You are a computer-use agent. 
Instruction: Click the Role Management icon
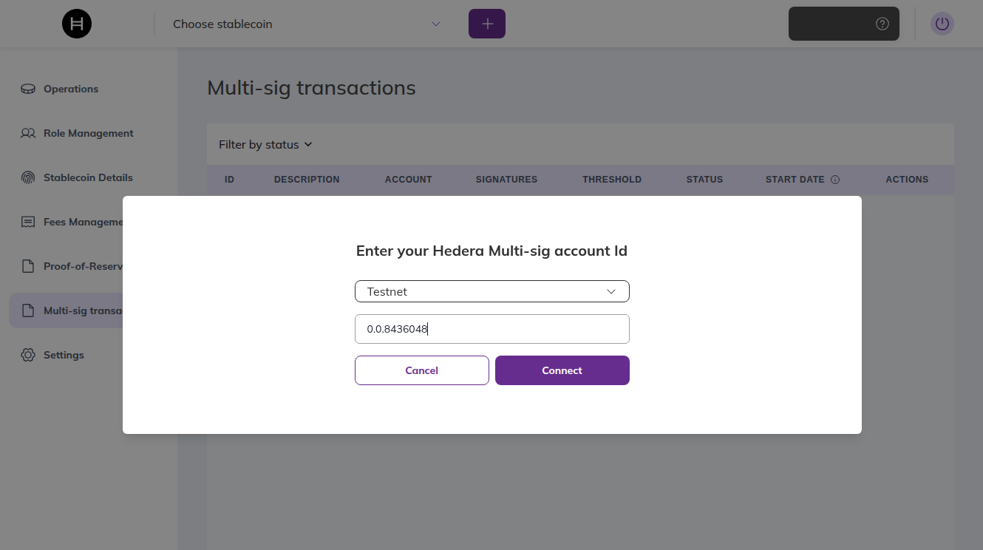click(x=27, y=133)
